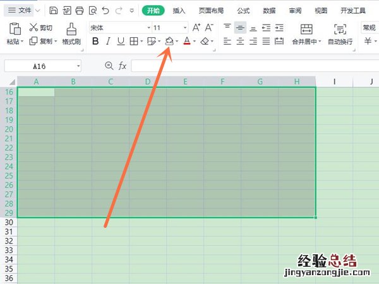This screenshot has height=284, width=379.
Task: Select row 32 header
Action: [9, 241]
